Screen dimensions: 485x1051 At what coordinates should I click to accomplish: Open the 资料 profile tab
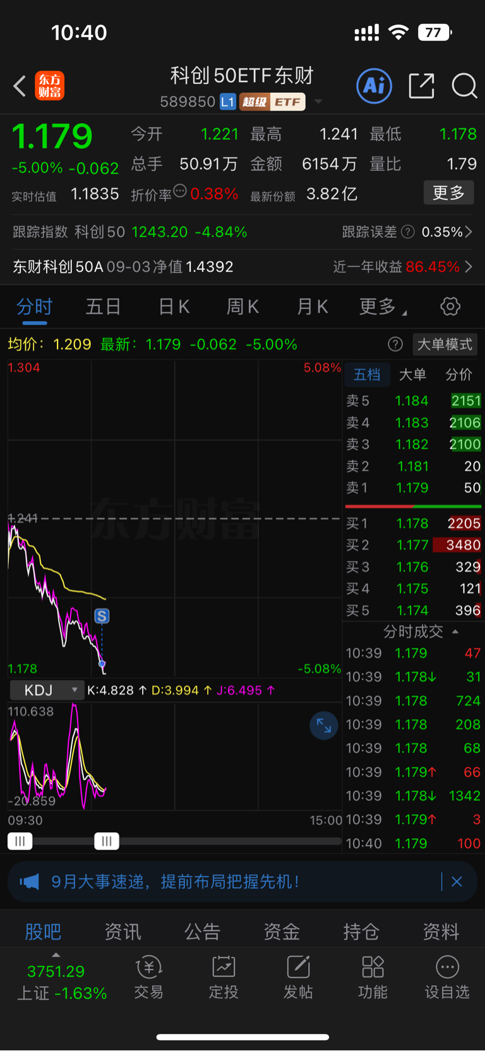[441, 931]
